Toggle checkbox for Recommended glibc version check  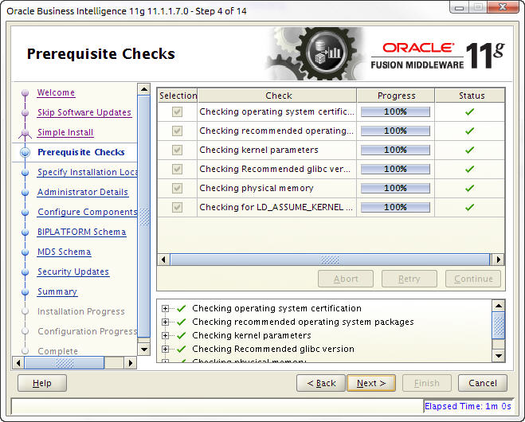pos(177,169)
